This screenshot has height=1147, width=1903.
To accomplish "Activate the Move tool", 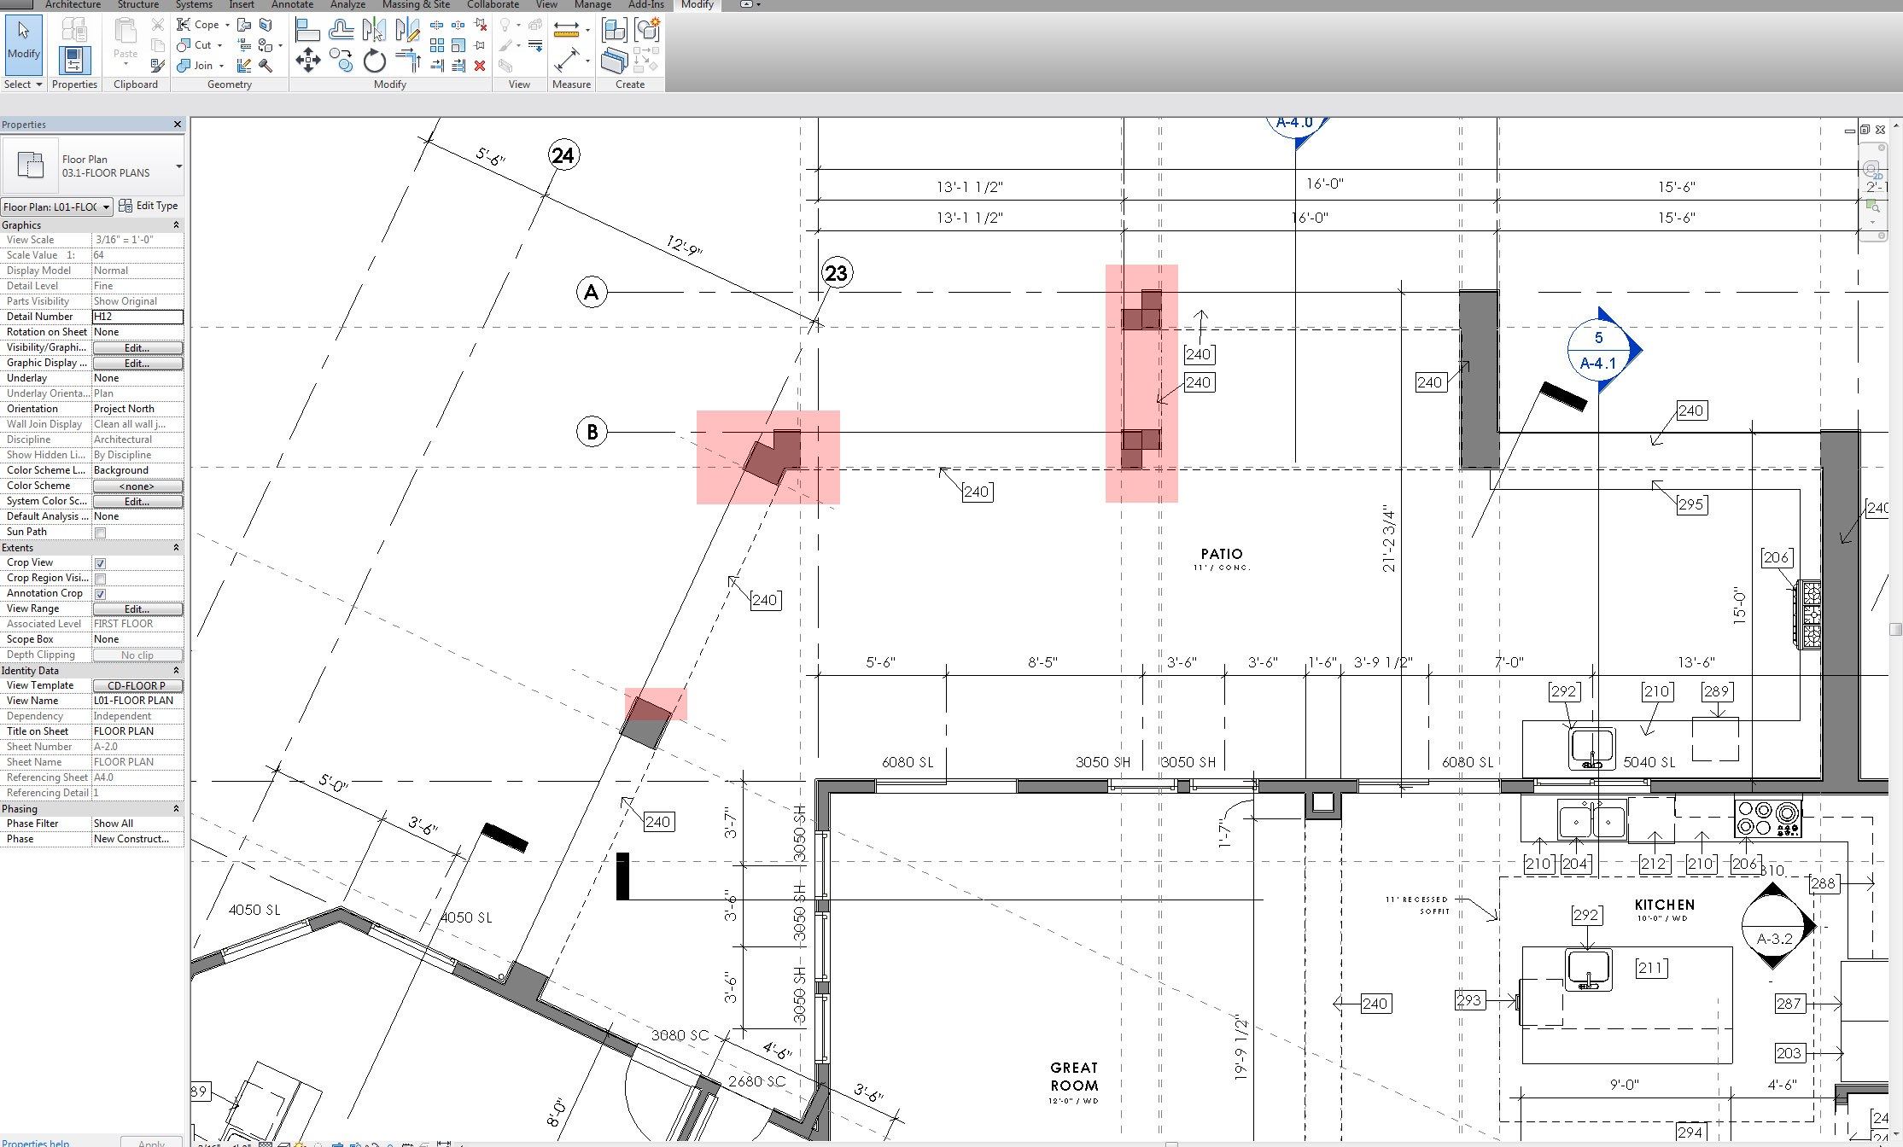I will tap(307, 61).
